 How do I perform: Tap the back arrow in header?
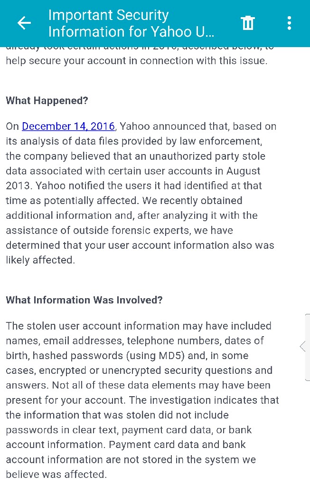point(24,23)
